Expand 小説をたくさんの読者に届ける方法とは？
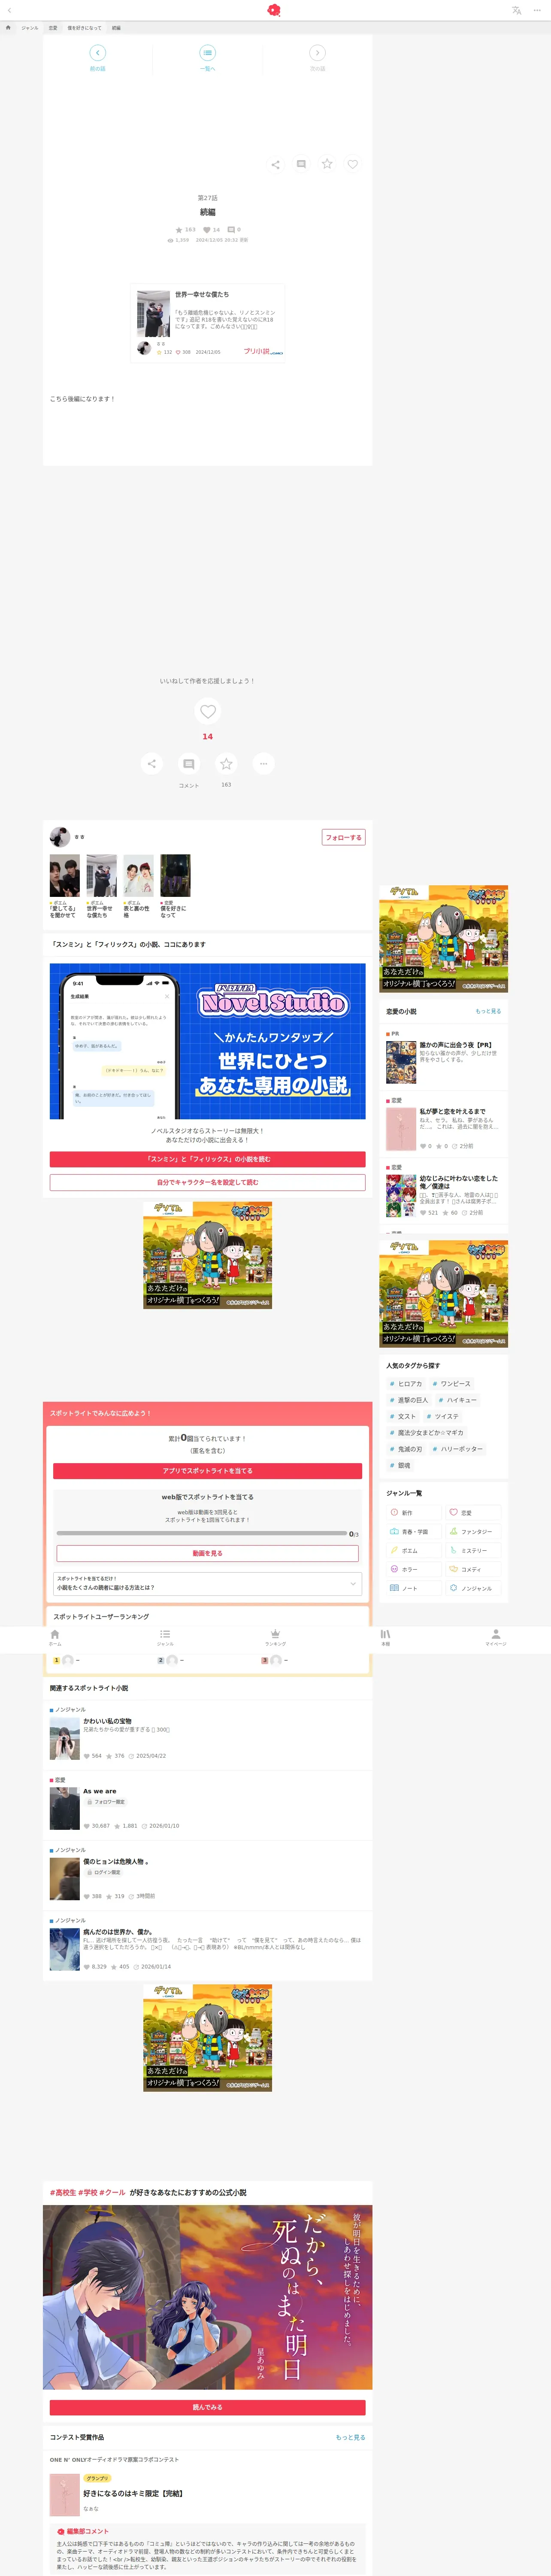 click(x=208, y=1584)
